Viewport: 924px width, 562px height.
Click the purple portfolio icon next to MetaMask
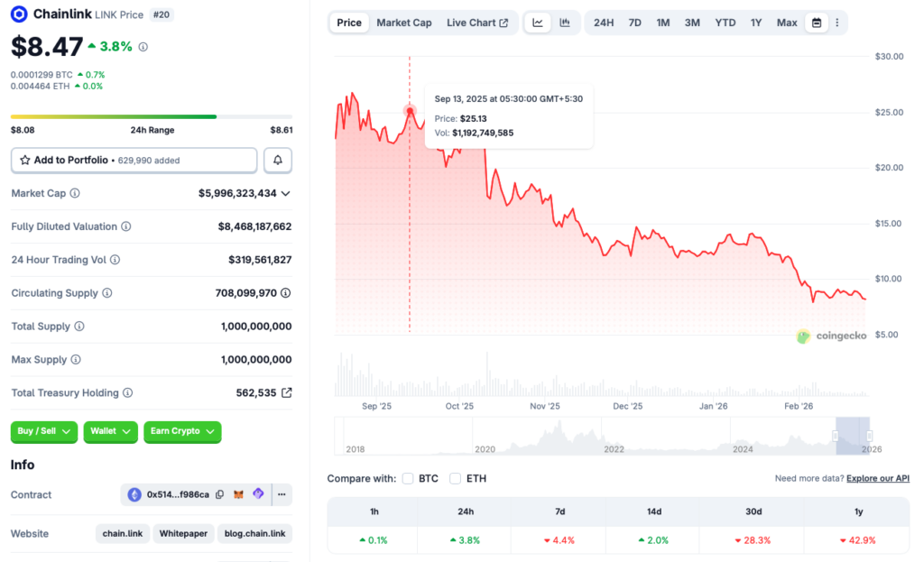click(x=256, y=494)
